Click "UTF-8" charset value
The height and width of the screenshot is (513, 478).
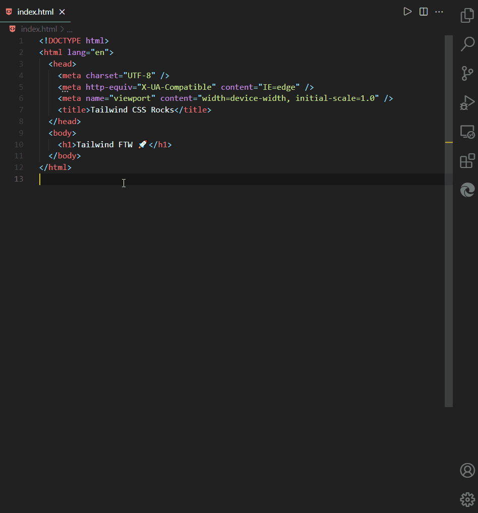[x=139, y=76]
